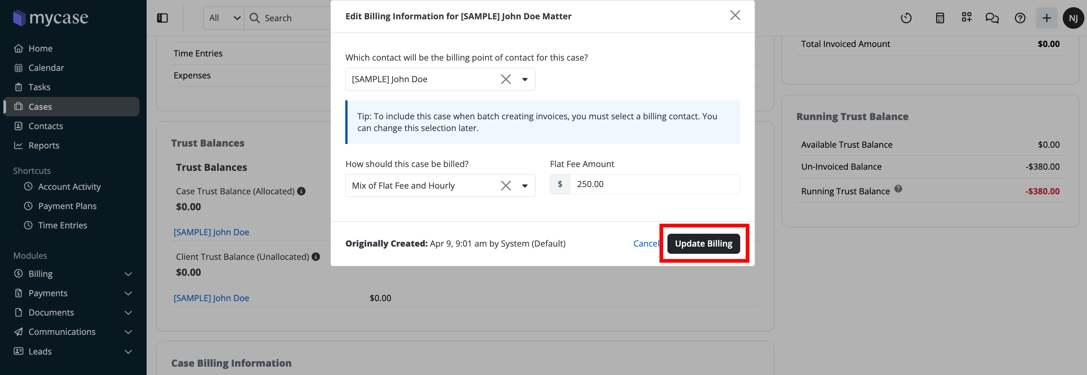Image resolution: width=1087 pixels, height=375 pixels.
Task: Open the billing contact dropdown arrow
Action: (x=525, y=79)
